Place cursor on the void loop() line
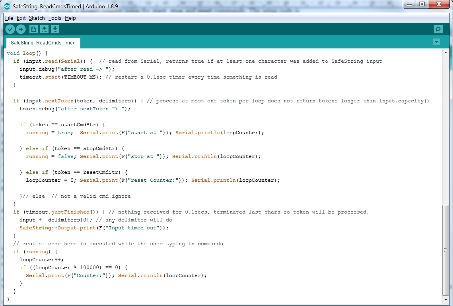 point(24,53)
